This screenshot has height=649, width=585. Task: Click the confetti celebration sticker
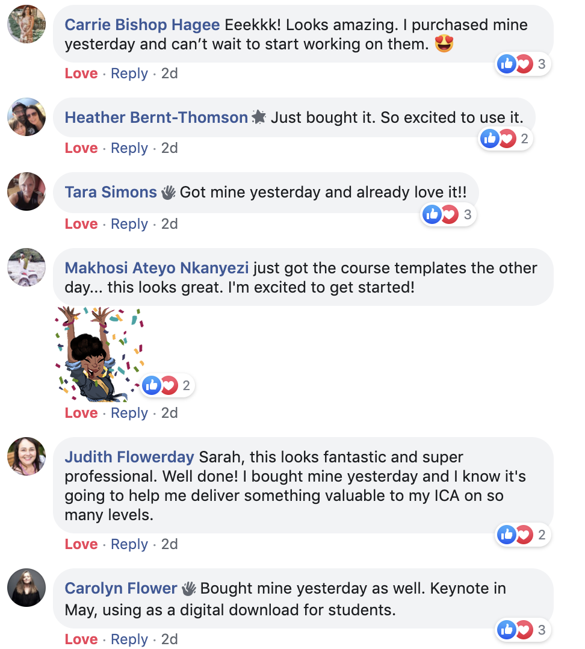tap(99, 353)
